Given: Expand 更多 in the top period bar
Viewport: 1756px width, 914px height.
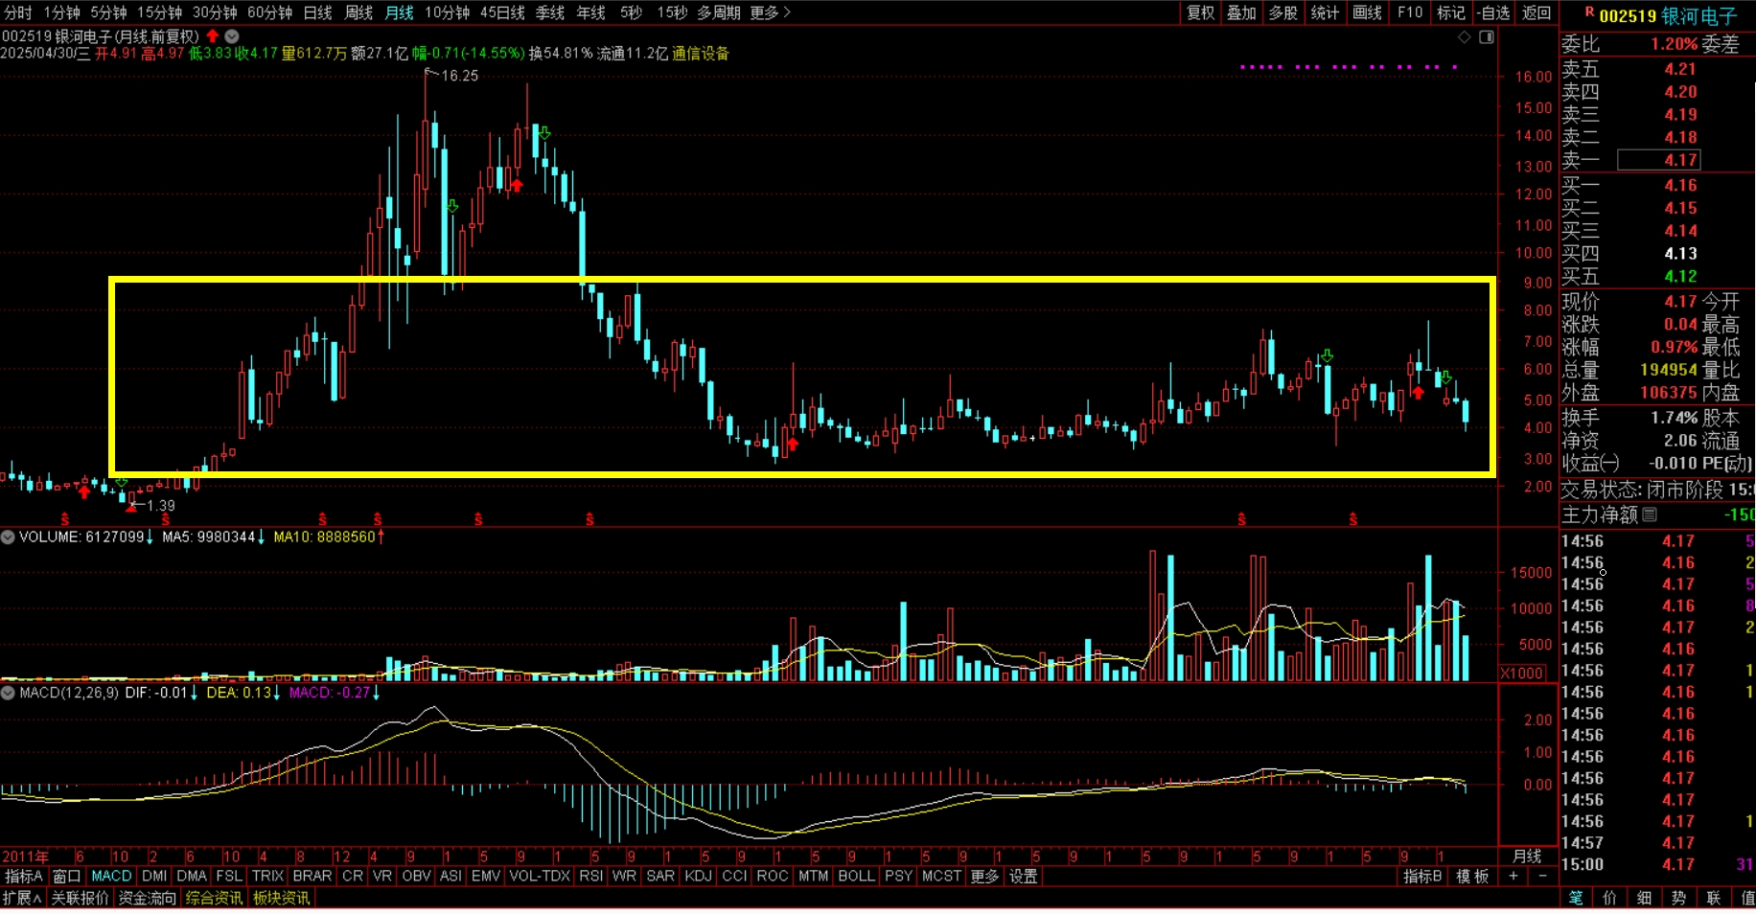Looking at the screenshot, I should pyautogui.click(x=771, y=12).
